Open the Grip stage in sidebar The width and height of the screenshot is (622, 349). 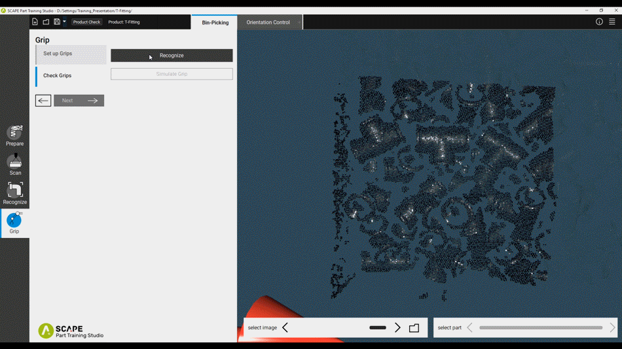pyautogui.click(x=14, y=223)
